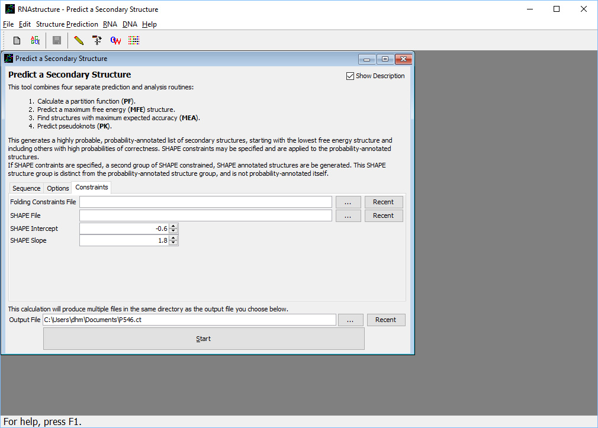The width and height of the screenshot is (598, 428).
Task: Click the 'Predict pseudoknots (PK)' line
Action: point(75,126)
